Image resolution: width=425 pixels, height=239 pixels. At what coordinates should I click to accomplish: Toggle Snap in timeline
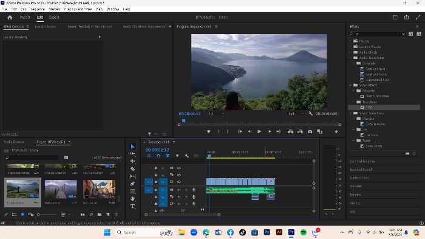point(158,156)
